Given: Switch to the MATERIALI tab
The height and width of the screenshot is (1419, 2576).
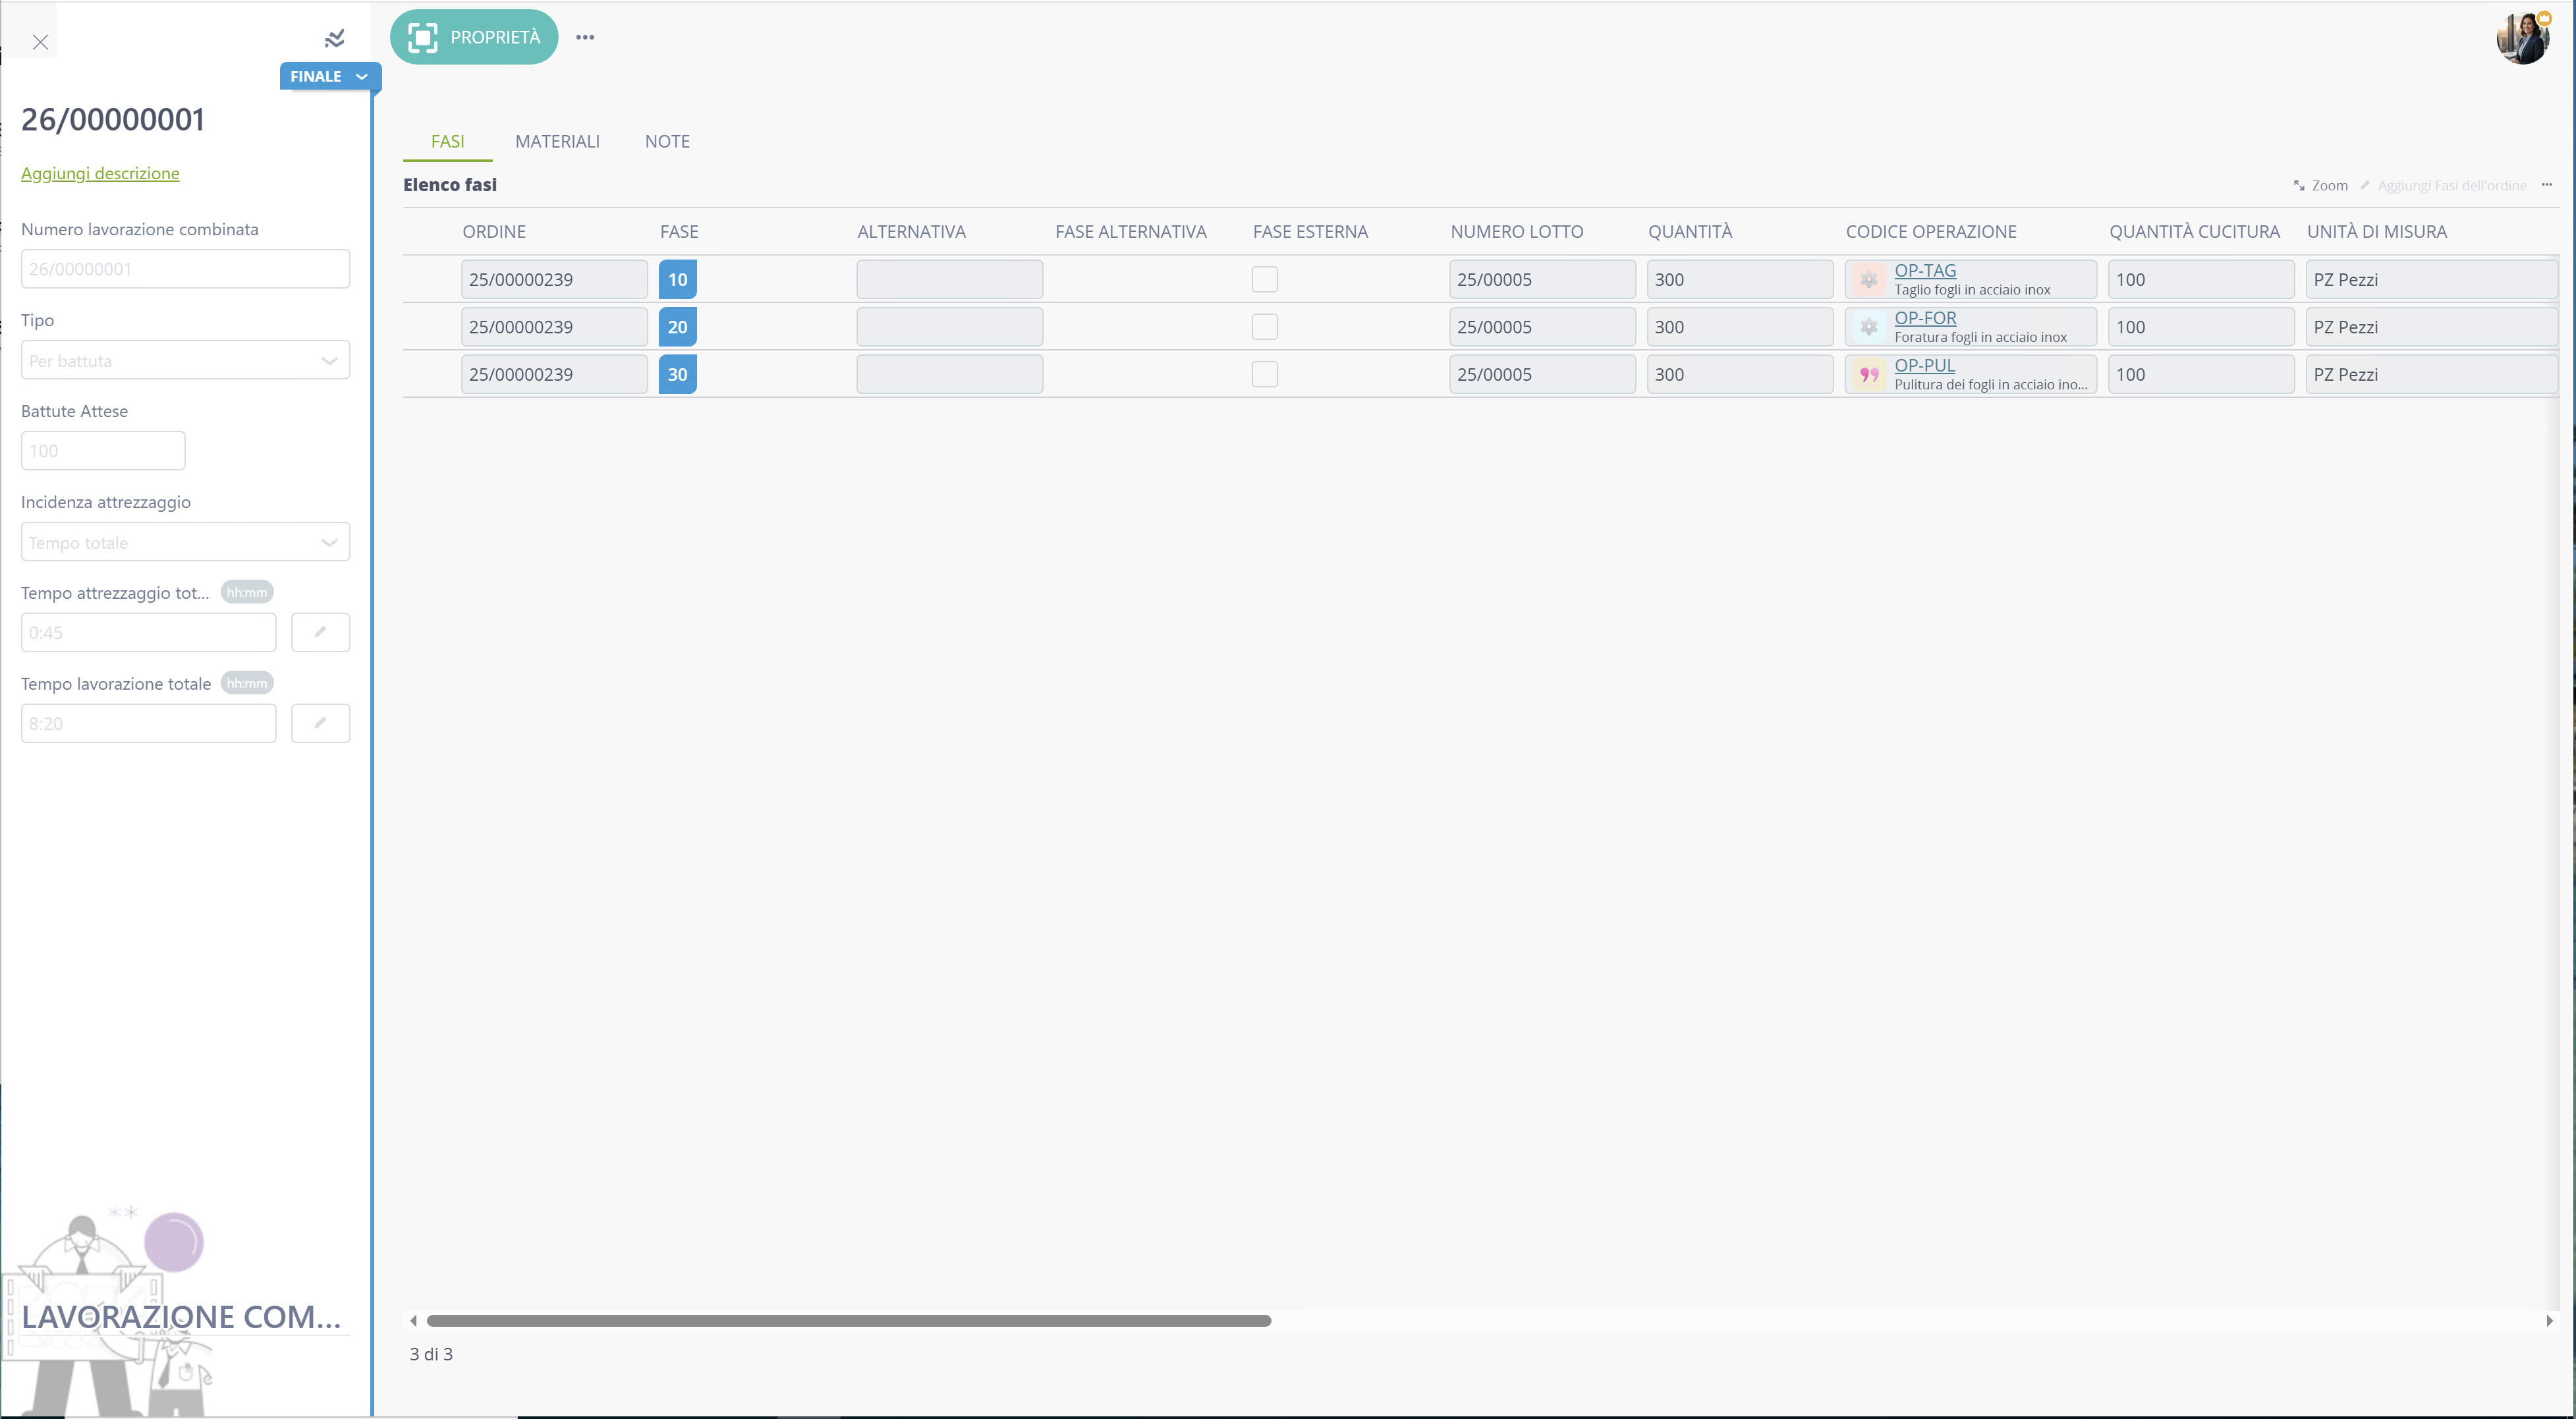Looking at the screenshot, I should coord(557,141).
